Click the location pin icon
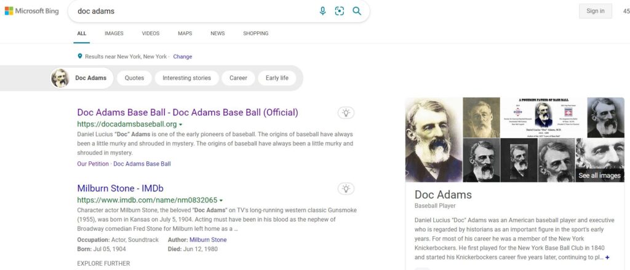 80,56
